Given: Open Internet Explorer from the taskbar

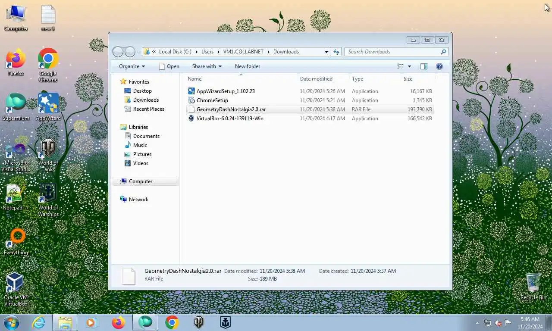Looking at the screenshot, I should pyautogui.click(x=38, y=322).
